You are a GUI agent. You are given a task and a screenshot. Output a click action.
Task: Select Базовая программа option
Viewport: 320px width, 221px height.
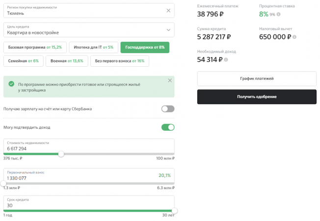tap(34, 47)
